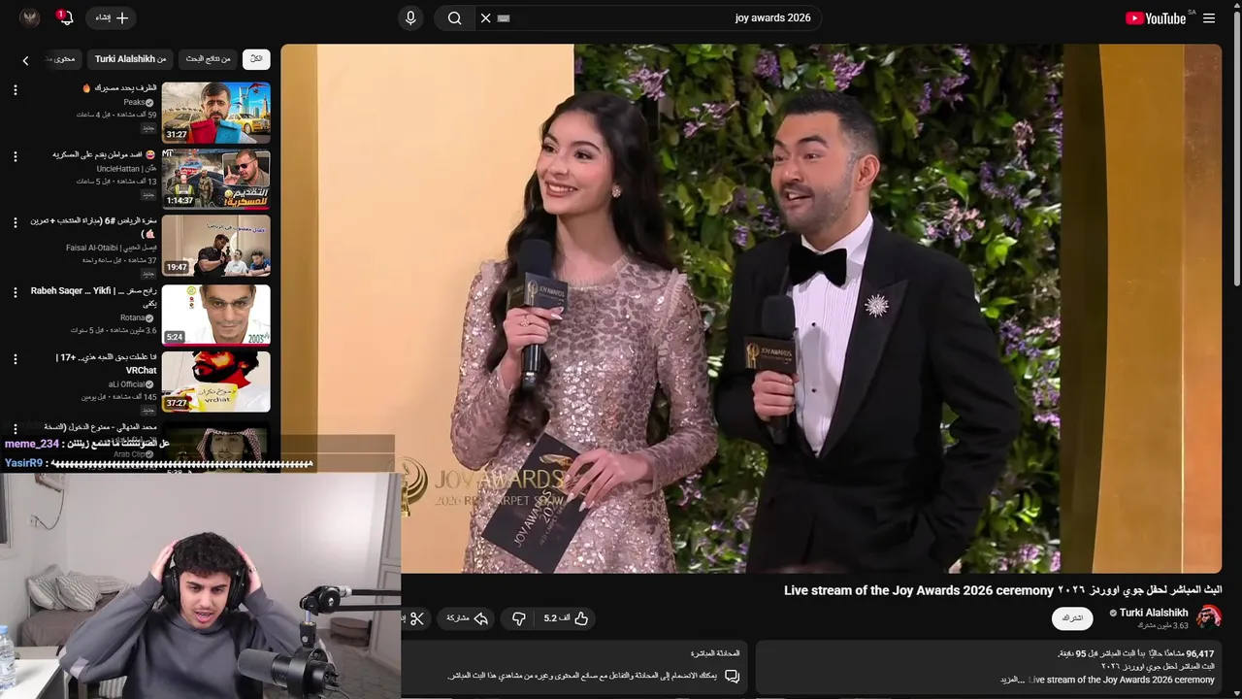
Task: Open options menu for the VRChat video
Action: click(x=15, y=359)
